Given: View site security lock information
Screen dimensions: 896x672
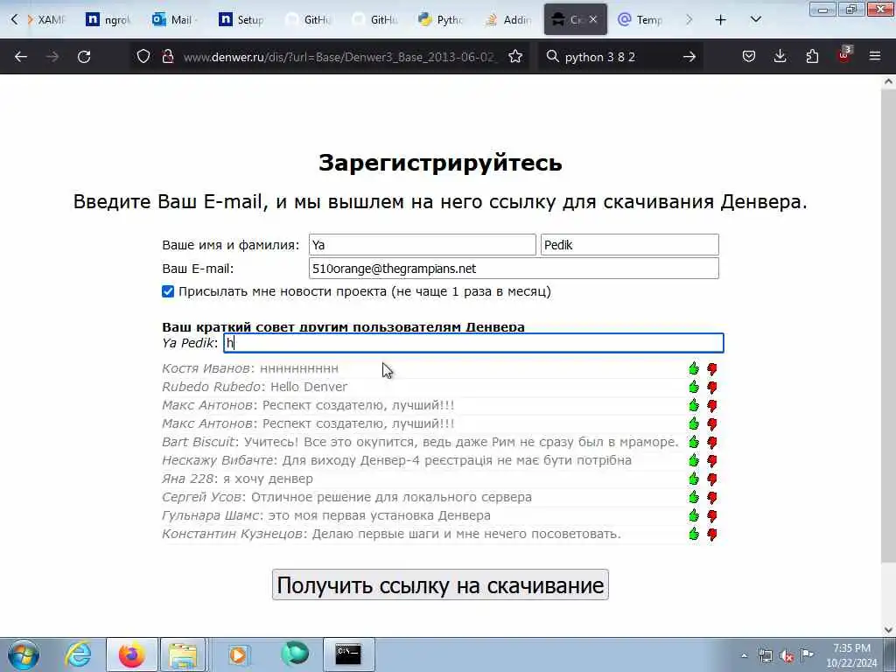Looking at the screenshot, I should 167,57.
